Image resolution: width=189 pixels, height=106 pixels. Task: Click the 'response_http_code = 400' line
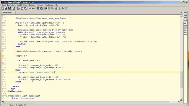point(38,65)
